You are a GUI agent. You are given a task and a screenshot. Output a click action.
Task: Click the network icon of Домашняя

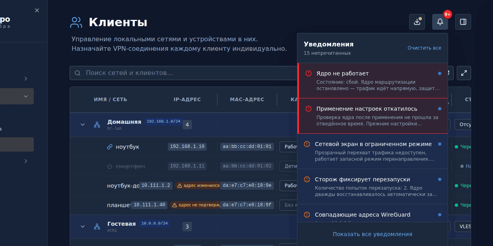click(97, 125)
